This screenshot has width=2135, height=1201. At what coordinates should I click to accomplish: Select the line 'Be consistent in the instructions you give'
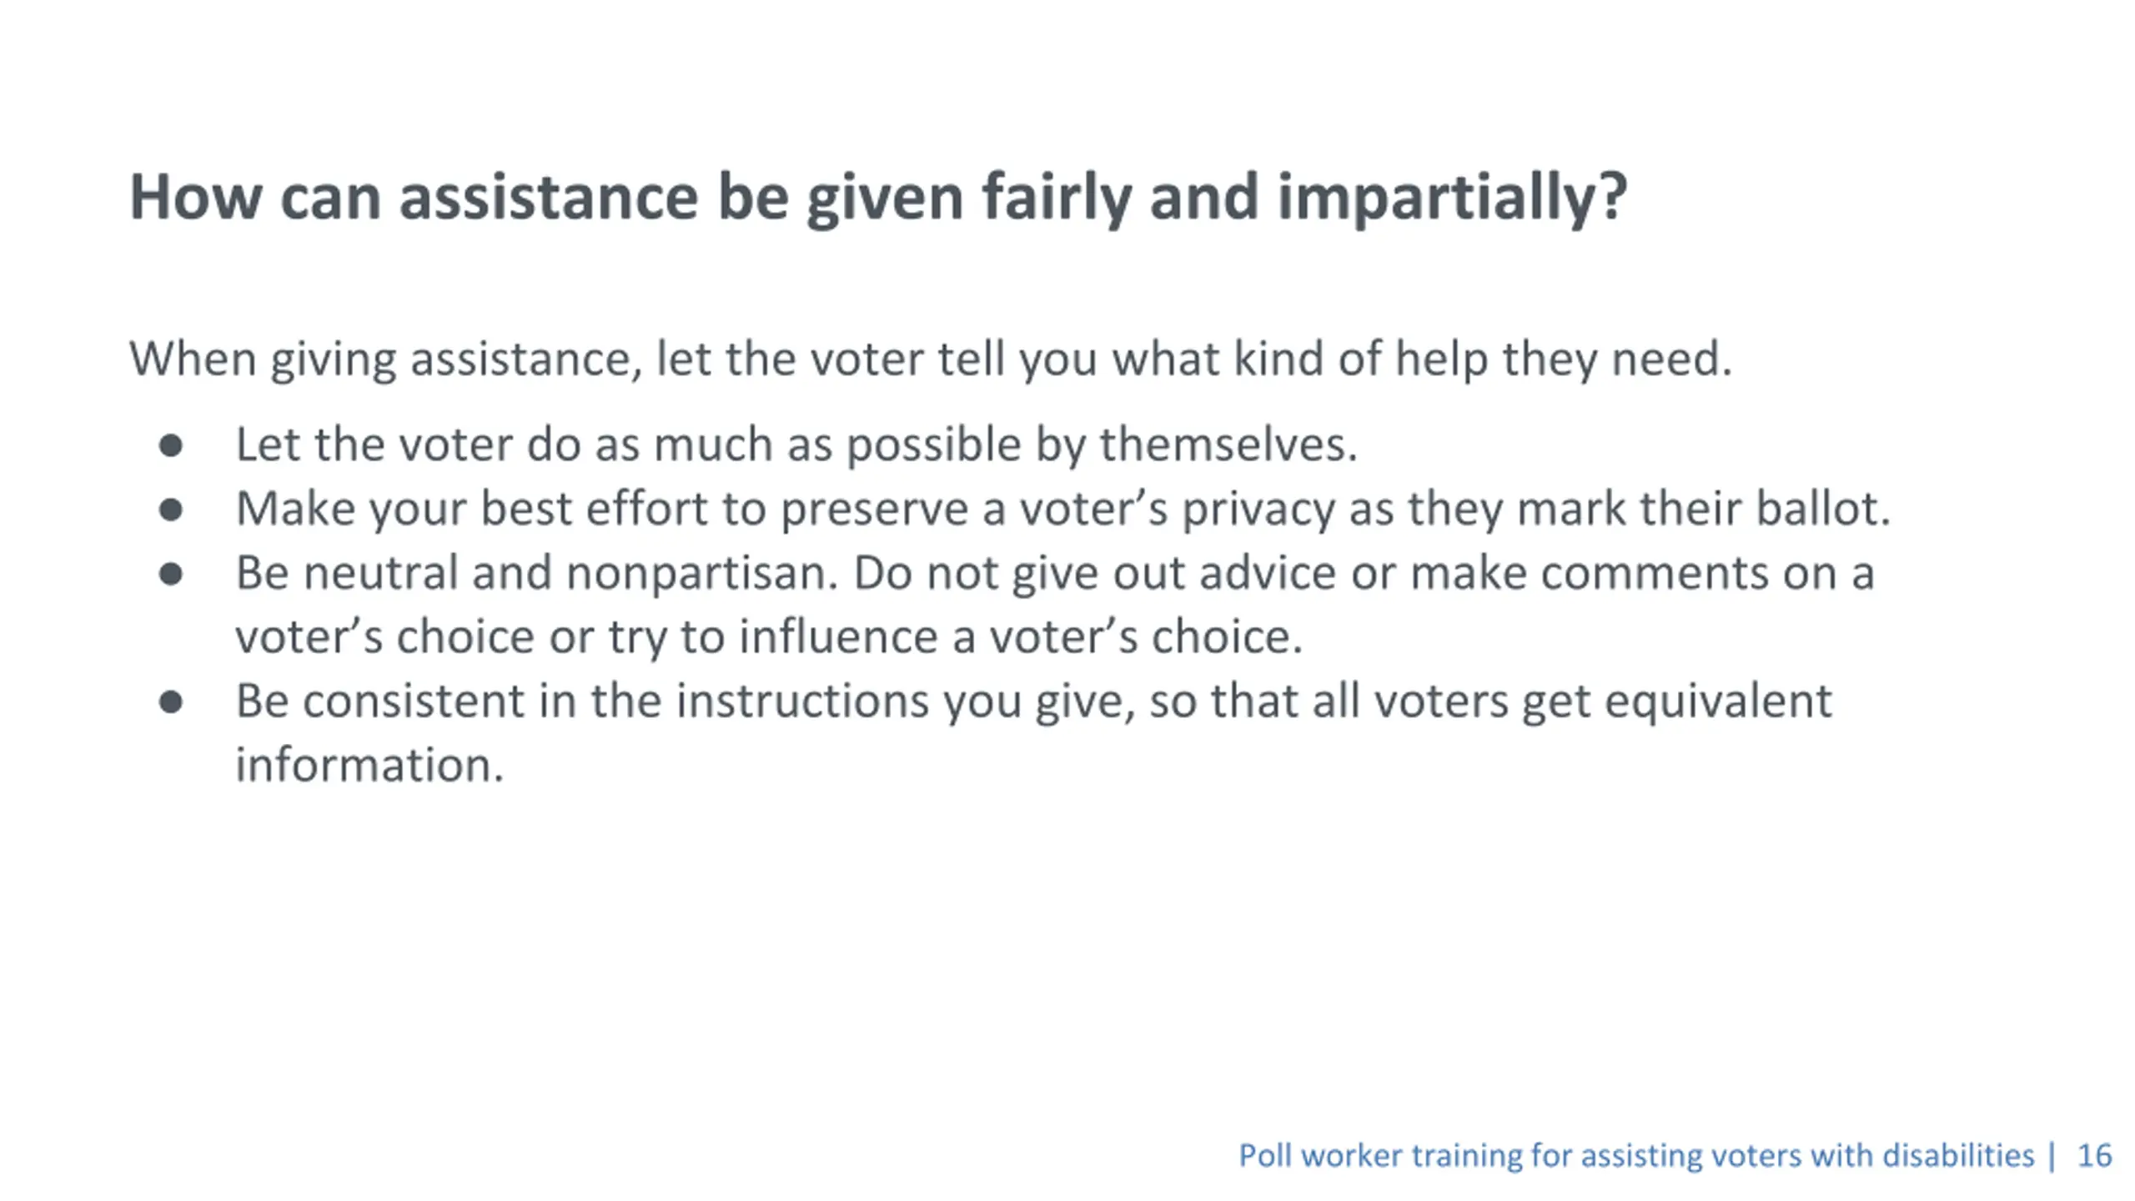pos(1033,701)
